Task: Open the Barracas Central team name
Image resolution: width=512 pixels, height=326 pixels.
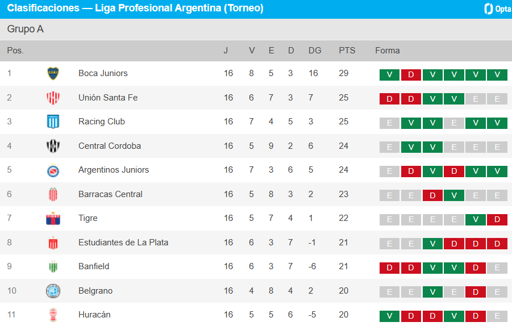Action: [x=110, y=194]
